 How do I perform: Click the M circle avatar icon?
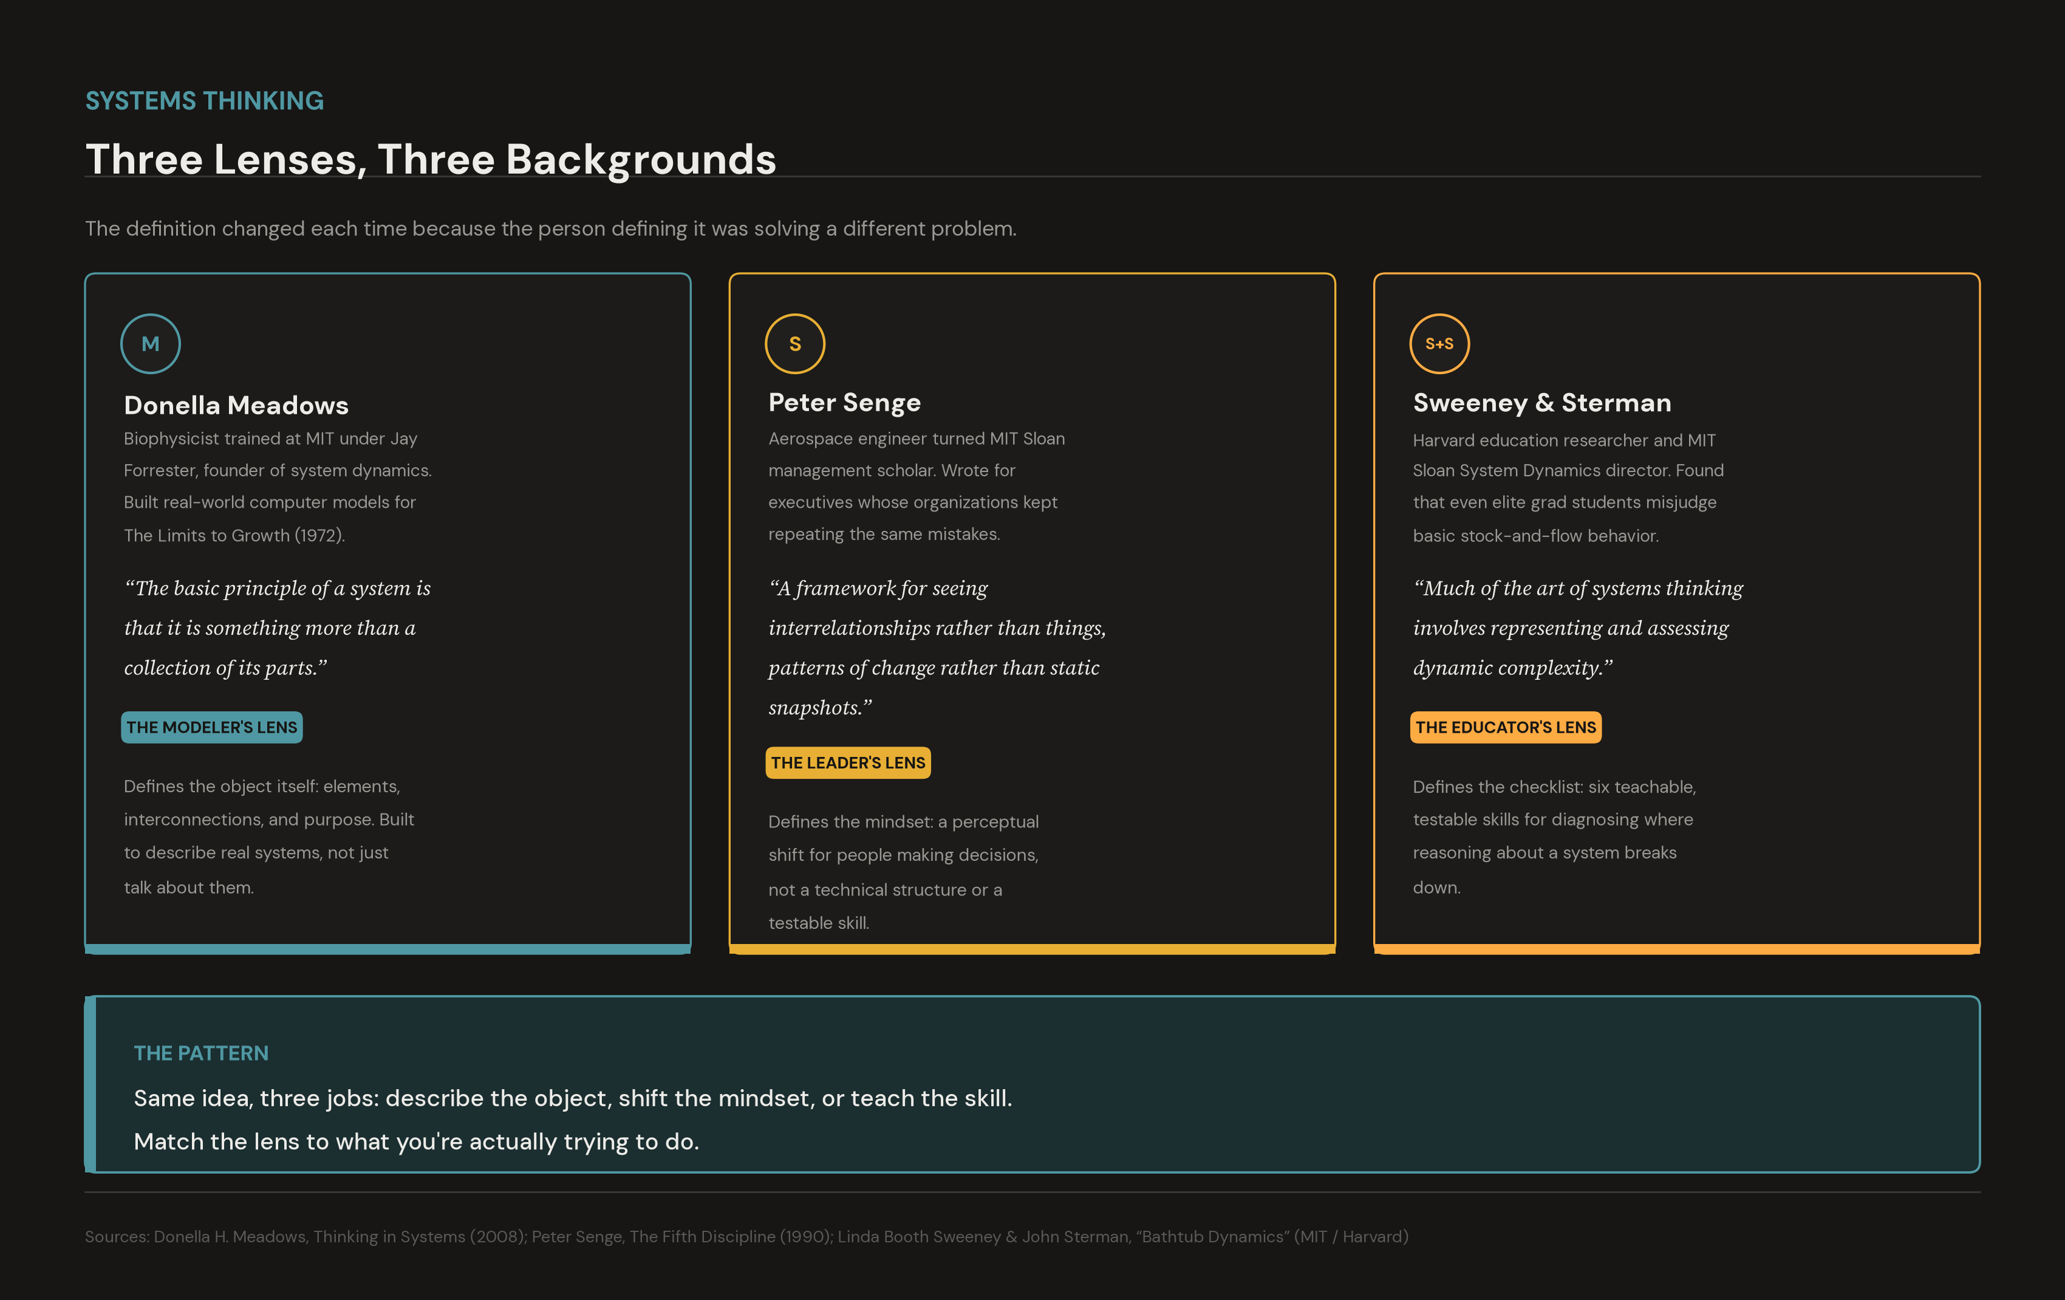click(x=150, y=344)
